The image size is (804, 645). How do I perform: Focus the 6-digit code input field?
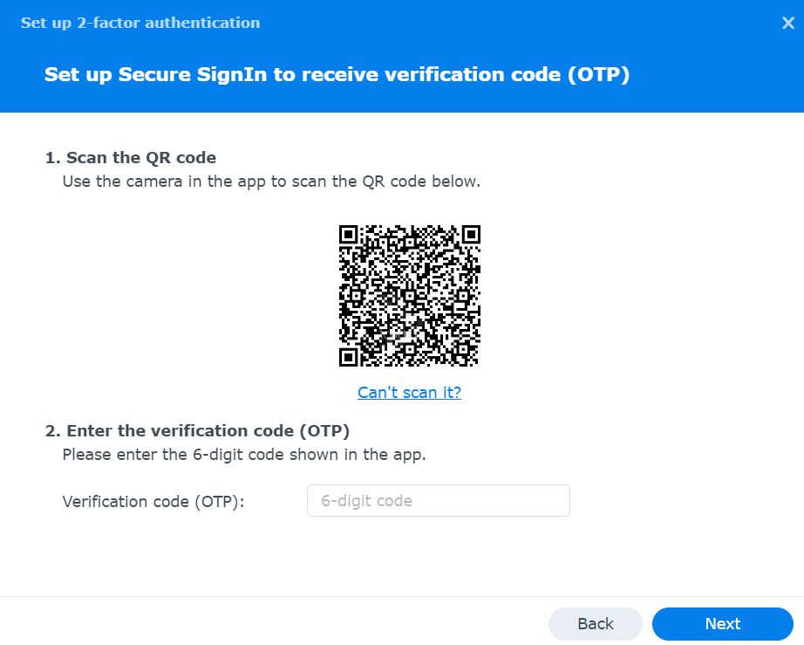(438, 501)
